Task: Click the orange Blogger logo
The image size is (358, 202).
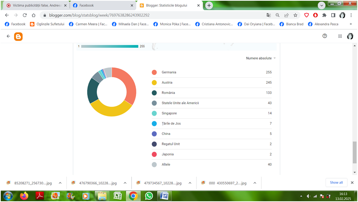Action: point(18,37)
